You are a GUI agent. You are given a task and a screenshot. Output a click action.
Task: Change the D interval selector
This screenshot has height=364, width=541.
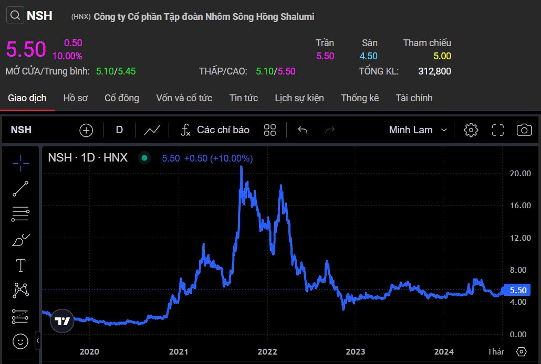click(x=119, y=130)
